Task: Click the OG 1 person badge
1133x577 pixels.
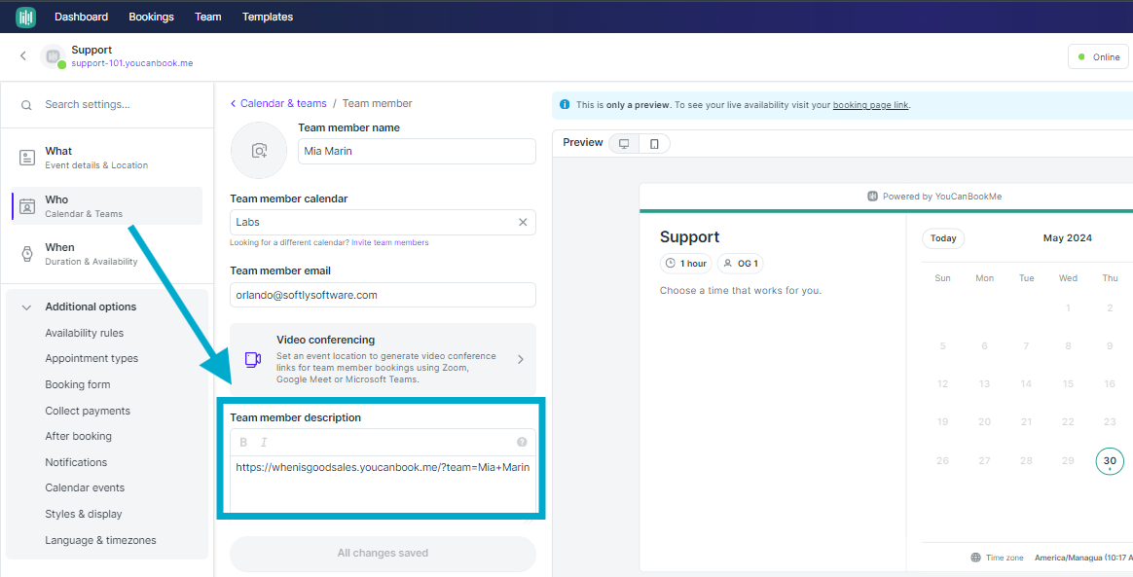Action: pos(742,264)
